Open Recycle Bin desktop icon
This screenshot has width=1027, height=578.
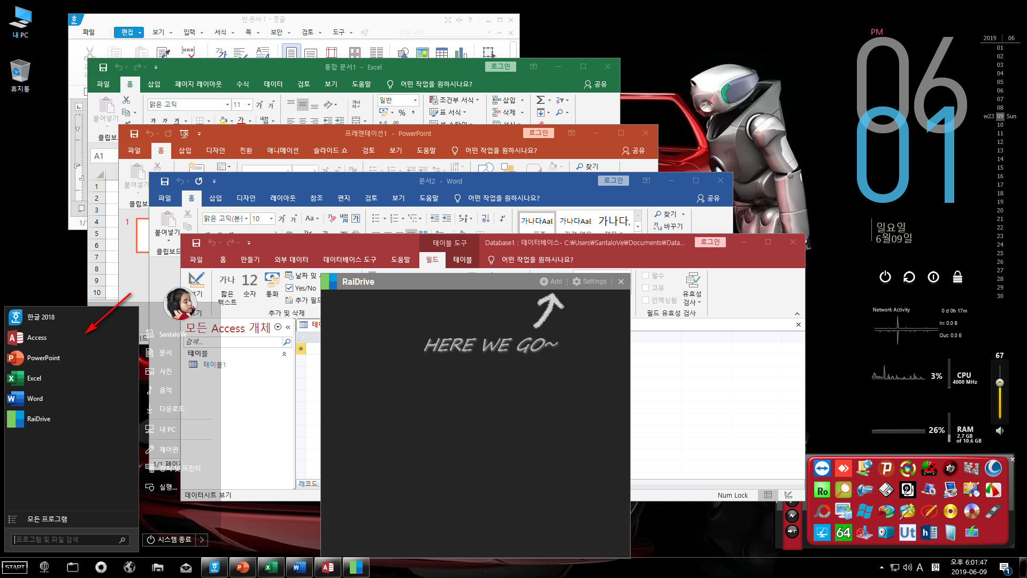(20, 75)
